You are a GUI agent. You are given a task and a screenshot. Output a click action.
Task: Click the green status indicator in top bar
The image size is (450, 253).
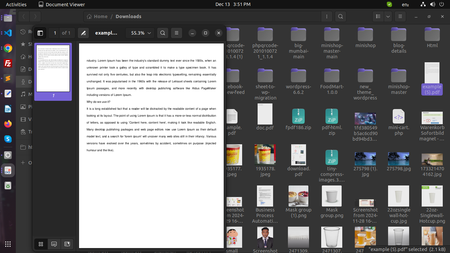tap(389, 4)
